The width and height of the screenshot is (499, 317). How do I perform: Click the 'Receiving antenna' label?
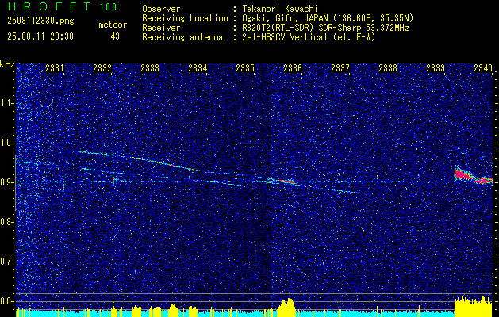point(182,37)
